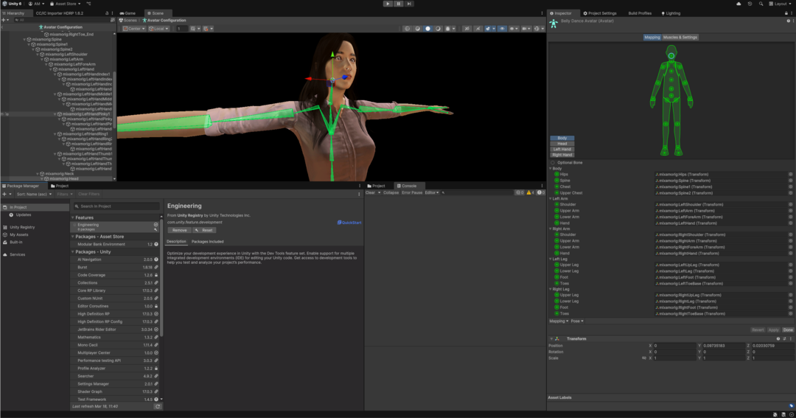The height and width of the screenshot is (418, 796).
Task: Start Play mode with the play button
Action: [x=388, y=4]
